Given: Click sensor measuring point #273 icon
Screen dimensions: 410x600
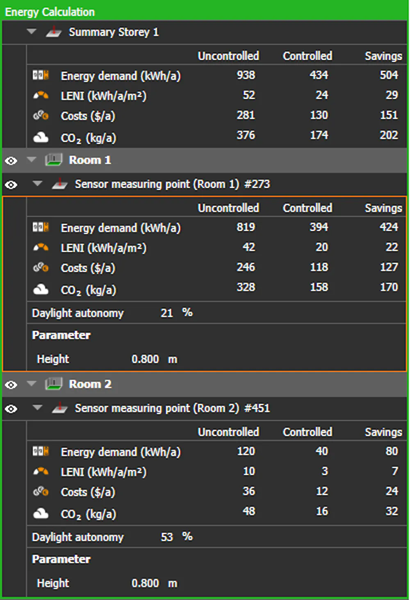Looking at the screenshot, I should pyautogui.click(x=60, y=184).
